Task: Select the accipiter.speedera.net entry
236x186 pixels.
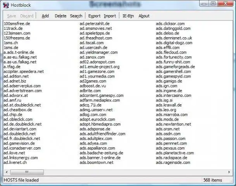Action: click(24, 72)
